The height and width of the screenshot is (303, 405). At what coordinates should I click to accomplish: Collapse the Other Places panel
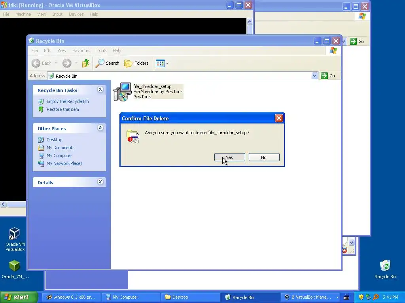point(100,128)
